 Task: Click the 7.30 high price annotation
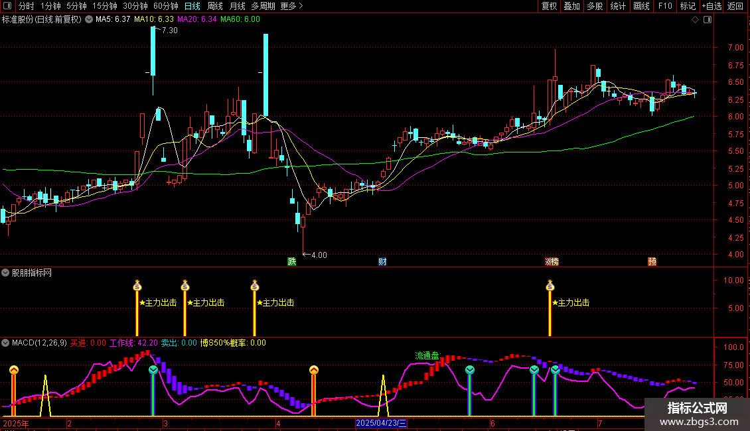170,30
